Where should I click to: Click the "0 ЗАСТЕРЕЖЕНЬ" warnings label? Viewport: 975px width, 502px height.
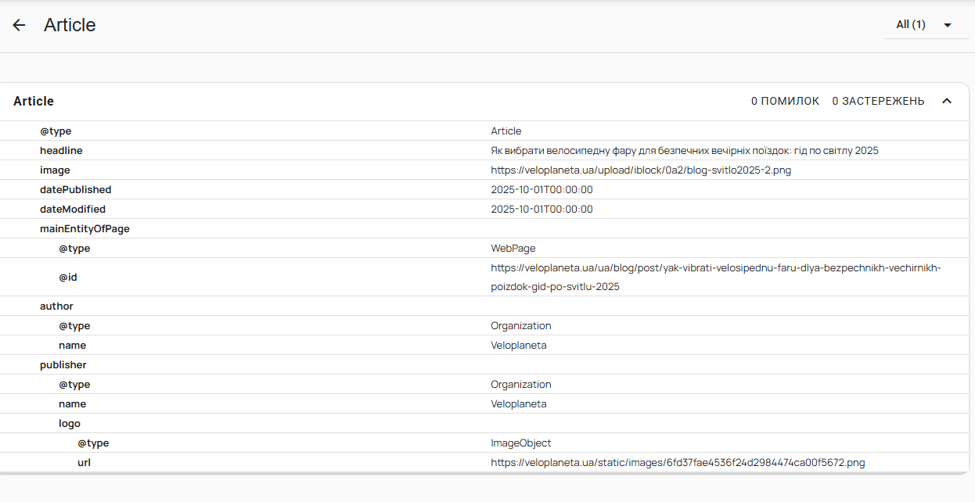878,101
